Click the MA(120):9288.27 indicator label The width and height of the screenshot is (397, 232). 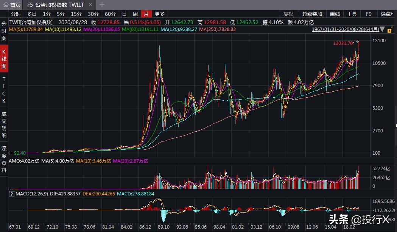click(x=179, y=29)
